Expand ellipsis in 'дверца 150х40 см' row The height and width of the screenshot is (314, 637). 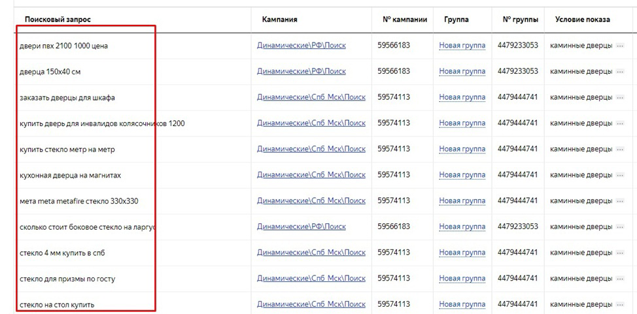[620, 72]
